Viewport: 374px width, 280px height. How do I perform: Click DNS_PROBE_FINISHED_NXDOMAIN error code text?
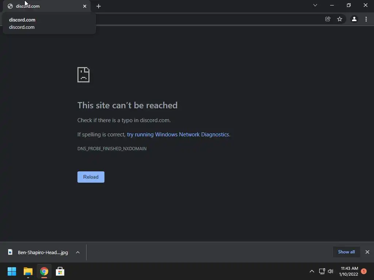112,149
